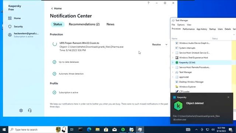Switch to the Status tab
The width and height of the screenshot is (236, 133).
pos(58,24)
